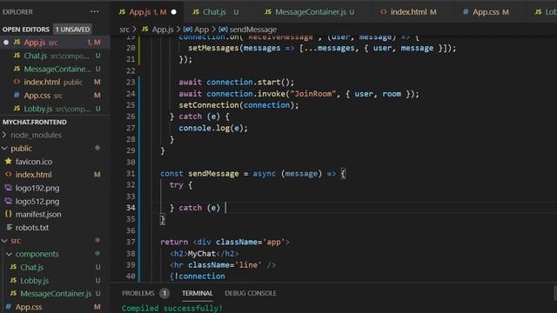The height and width of the screenshot is (313, 557).
Task: Open Lobby.js under components folder
Action: [55, 280]
